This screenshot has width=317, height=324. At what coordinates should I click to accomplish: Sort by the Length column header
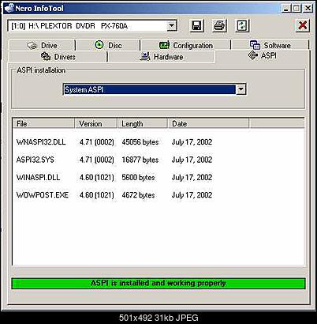(142, 123)
